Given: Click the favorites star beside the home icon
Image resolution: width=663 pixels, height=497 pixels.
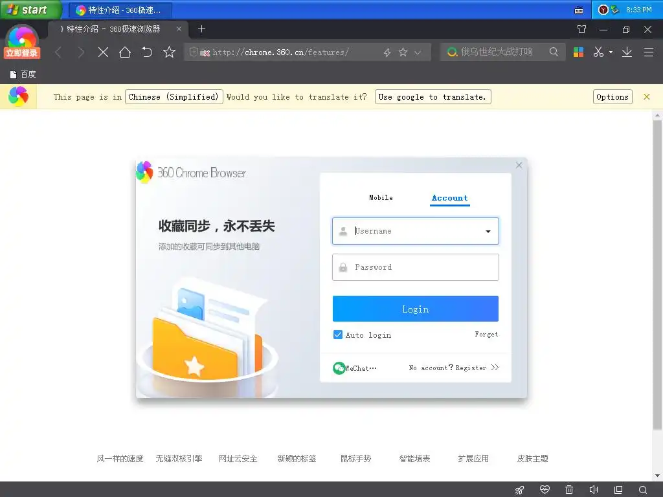Looking at the screenshot, I should tap(169, 52).
